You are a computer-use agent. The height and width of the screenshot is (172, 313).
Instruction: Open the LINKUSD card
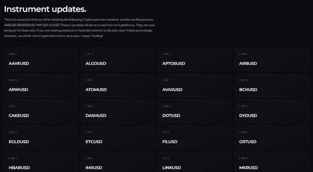[x=195, y=162]
